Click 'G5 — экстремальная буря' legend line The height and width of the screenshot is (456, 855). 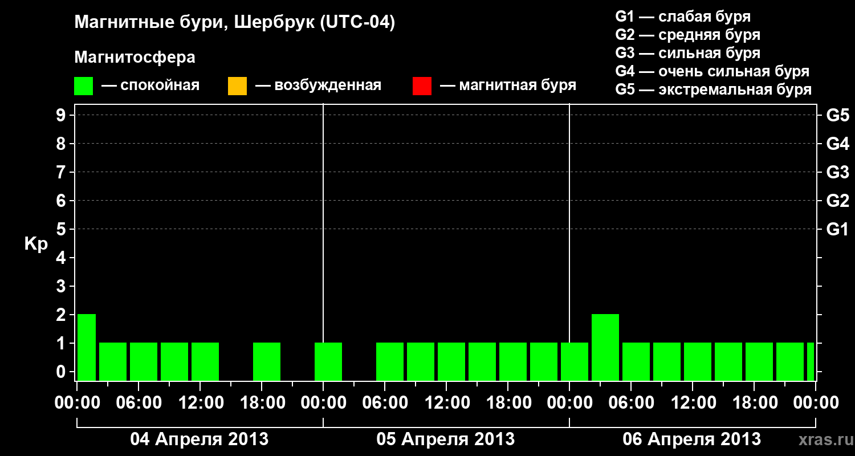pos(713,89)
